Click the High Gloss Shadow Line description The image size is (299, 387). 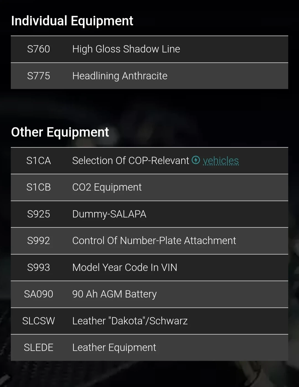coord(126,49)
